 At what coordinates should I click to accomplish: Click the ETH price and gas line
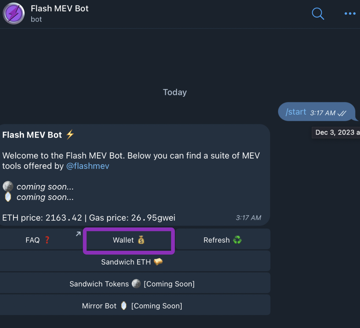89,218
